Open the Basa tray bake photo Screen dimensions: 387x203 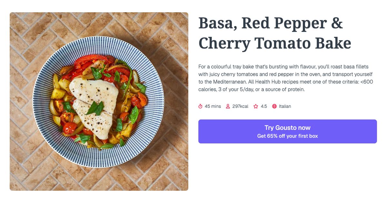coord(99,101)
